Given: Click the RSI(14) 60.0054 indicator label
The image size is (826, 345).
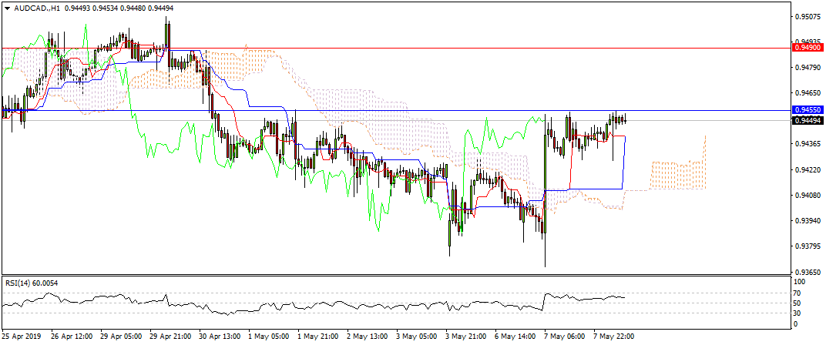Looking at the screenshot, I should tap(32, 283).
